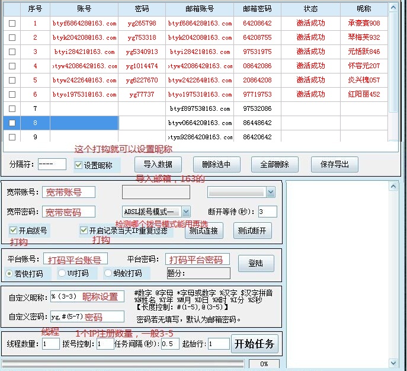Check the checkbox for row 1
Viewport: 407px width, 371px height.
[x=12, y=23]
